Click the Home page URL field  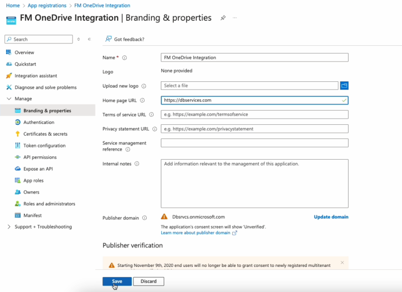pos(255,100)
